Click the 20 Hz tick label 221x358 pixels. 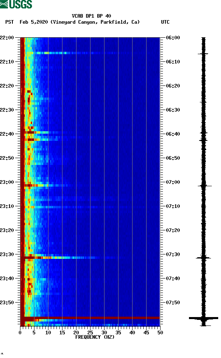[76, 333]
